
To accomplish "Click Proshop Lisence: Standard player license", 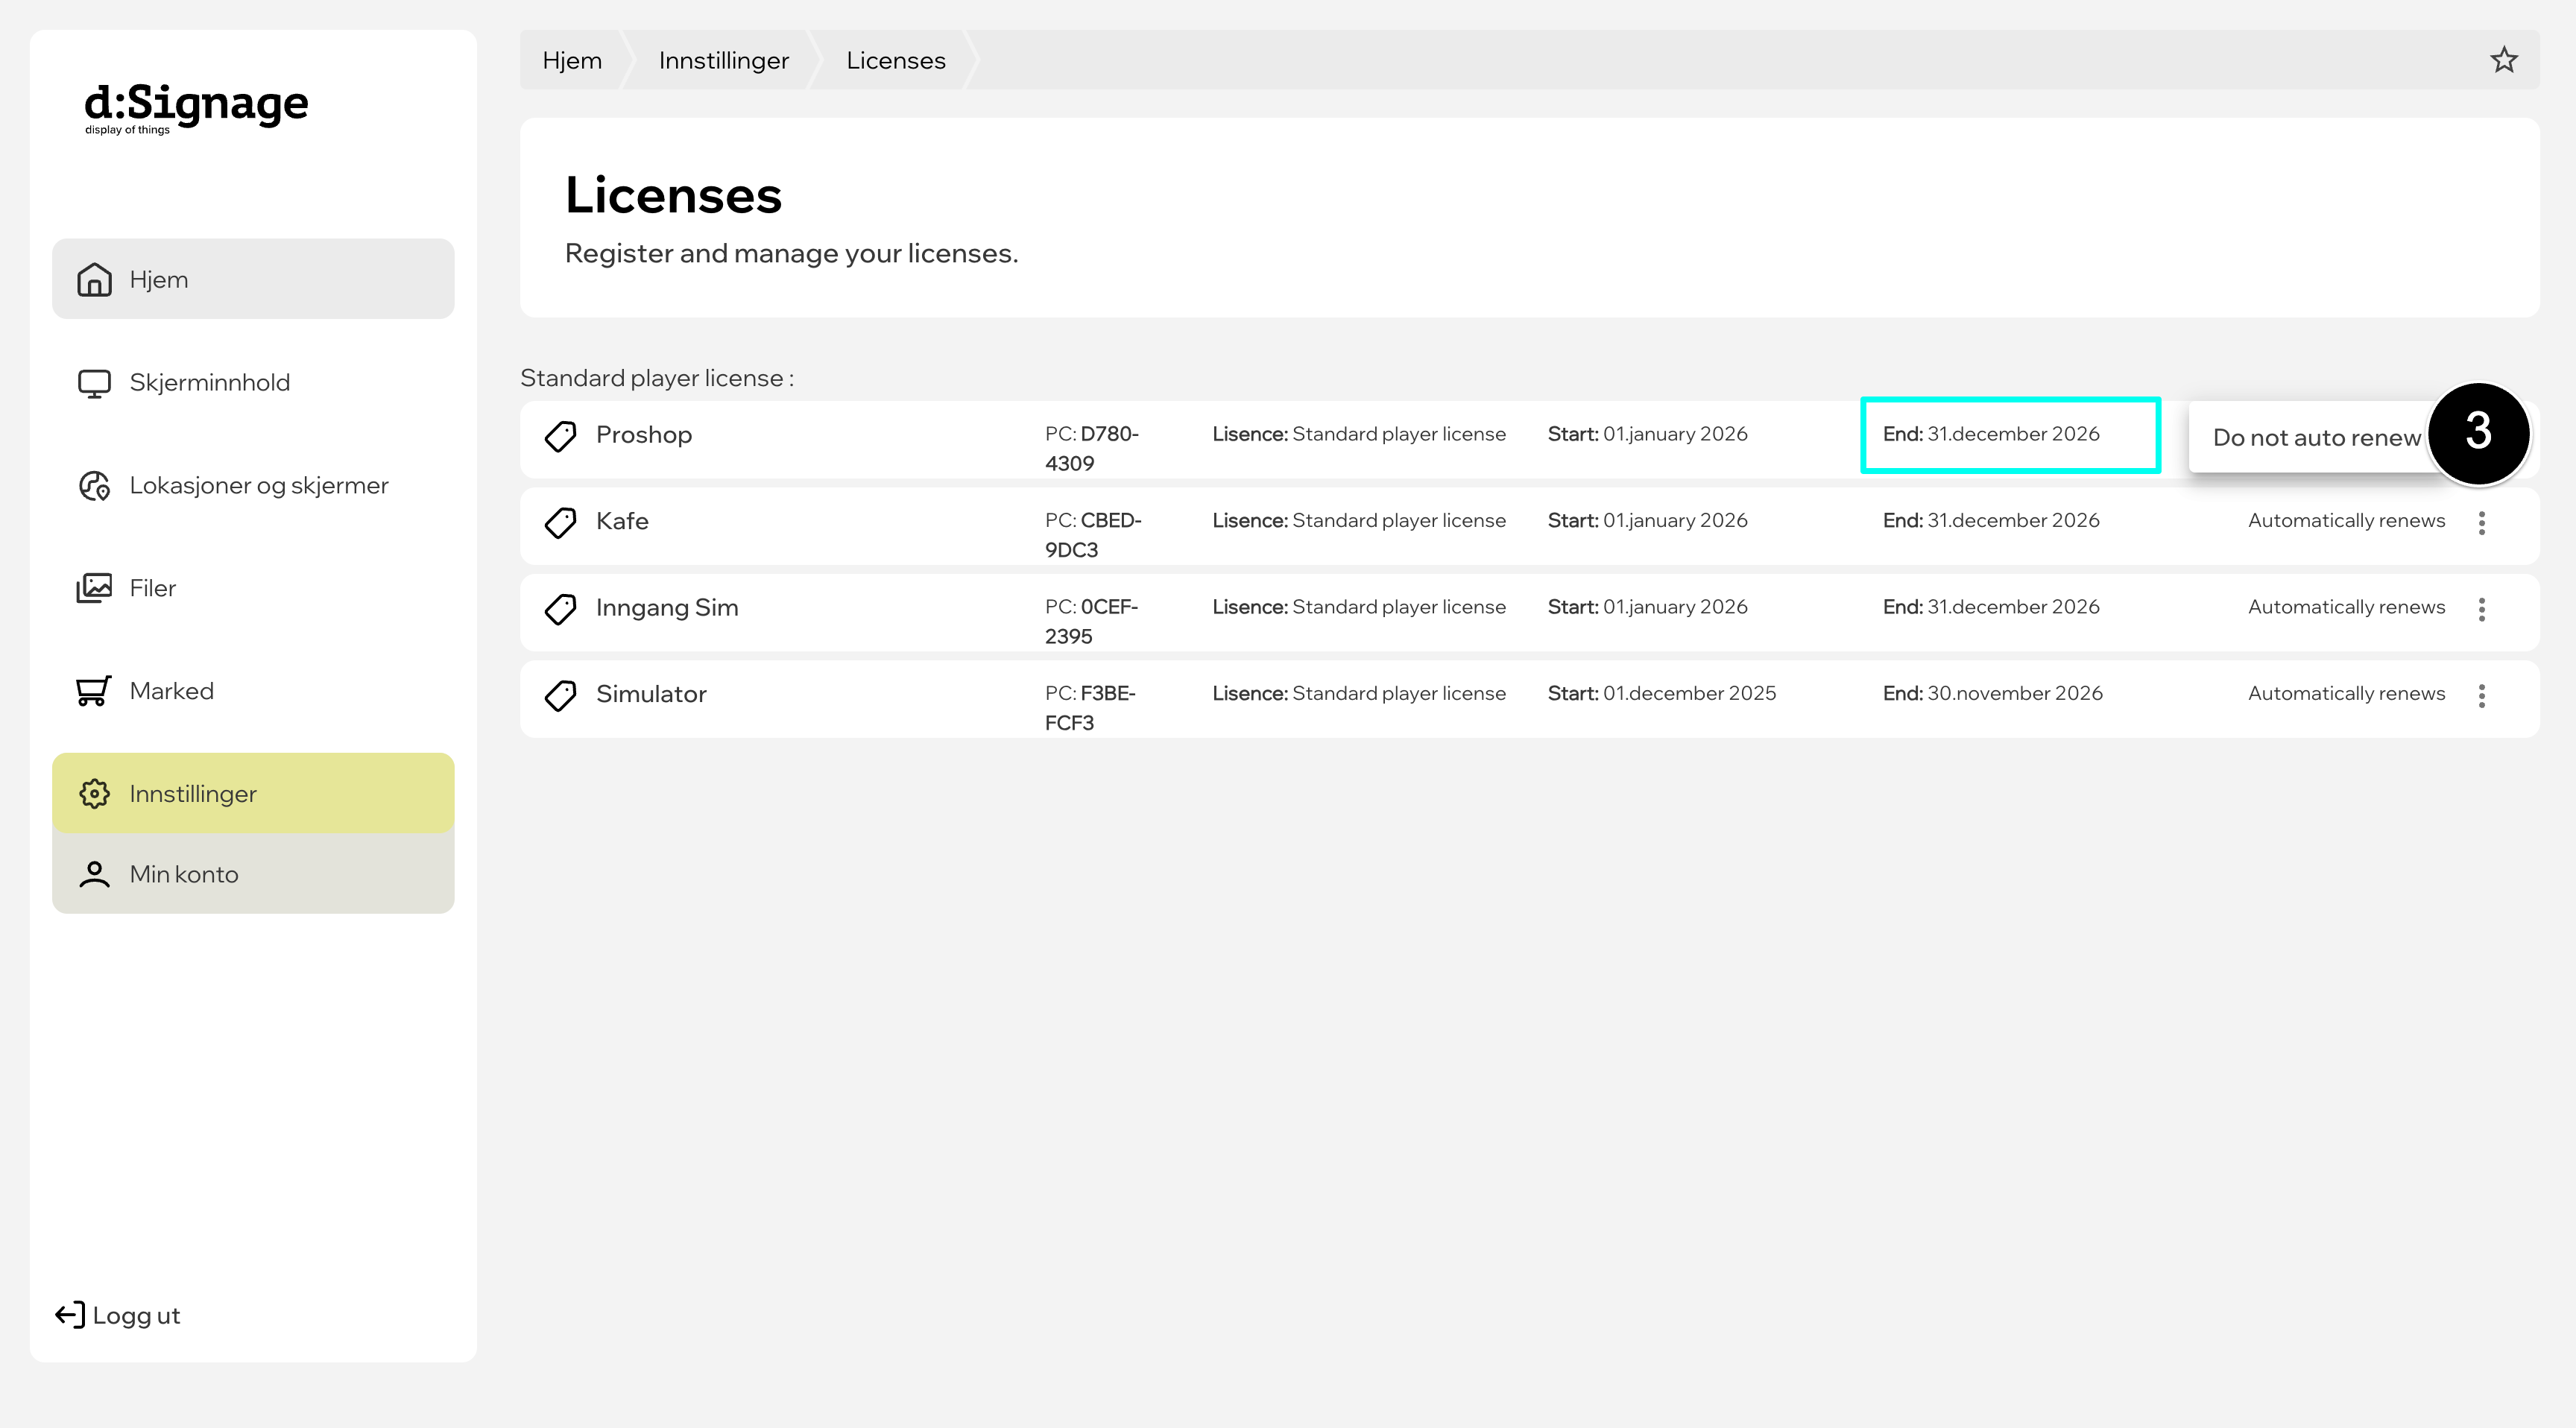I will click(x=1359, y=434).
